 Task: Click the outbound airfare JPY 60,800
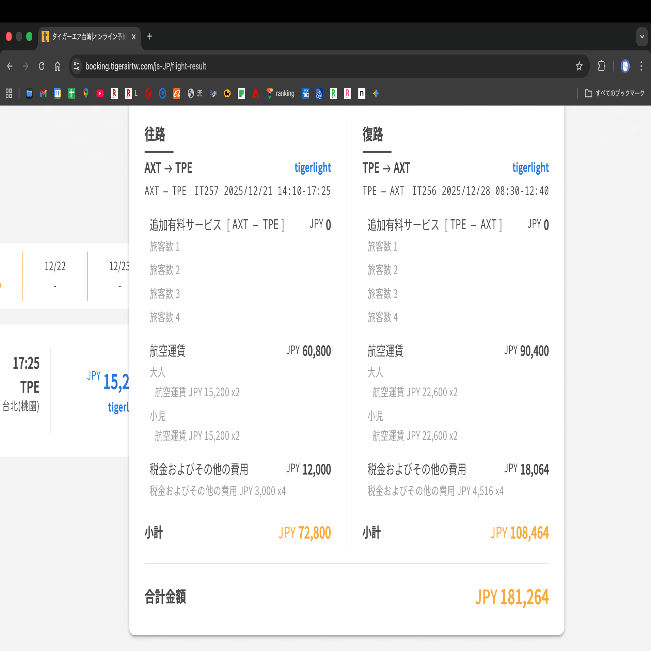308,351
